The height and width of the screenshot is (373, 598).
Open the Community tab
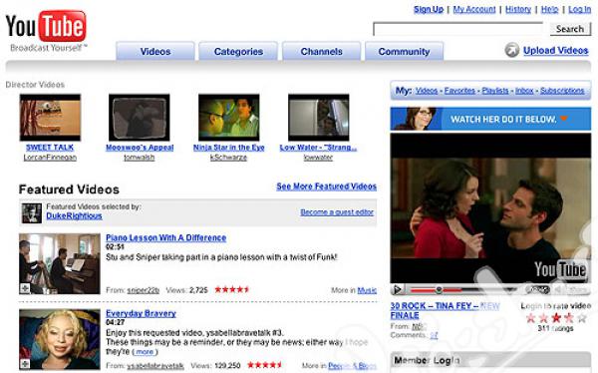404,51
